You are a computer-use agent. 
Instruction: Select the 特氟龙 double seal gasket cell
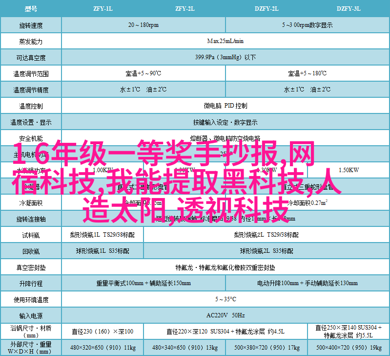click(x=225, y=267)
